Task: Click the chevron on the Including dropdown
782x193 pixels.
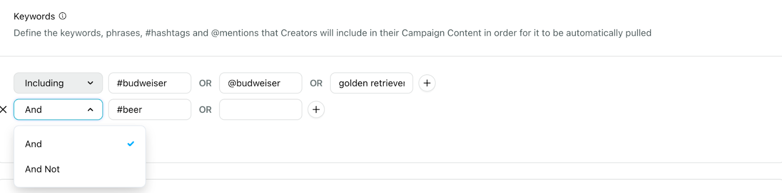Action: [x=90, y=83]
